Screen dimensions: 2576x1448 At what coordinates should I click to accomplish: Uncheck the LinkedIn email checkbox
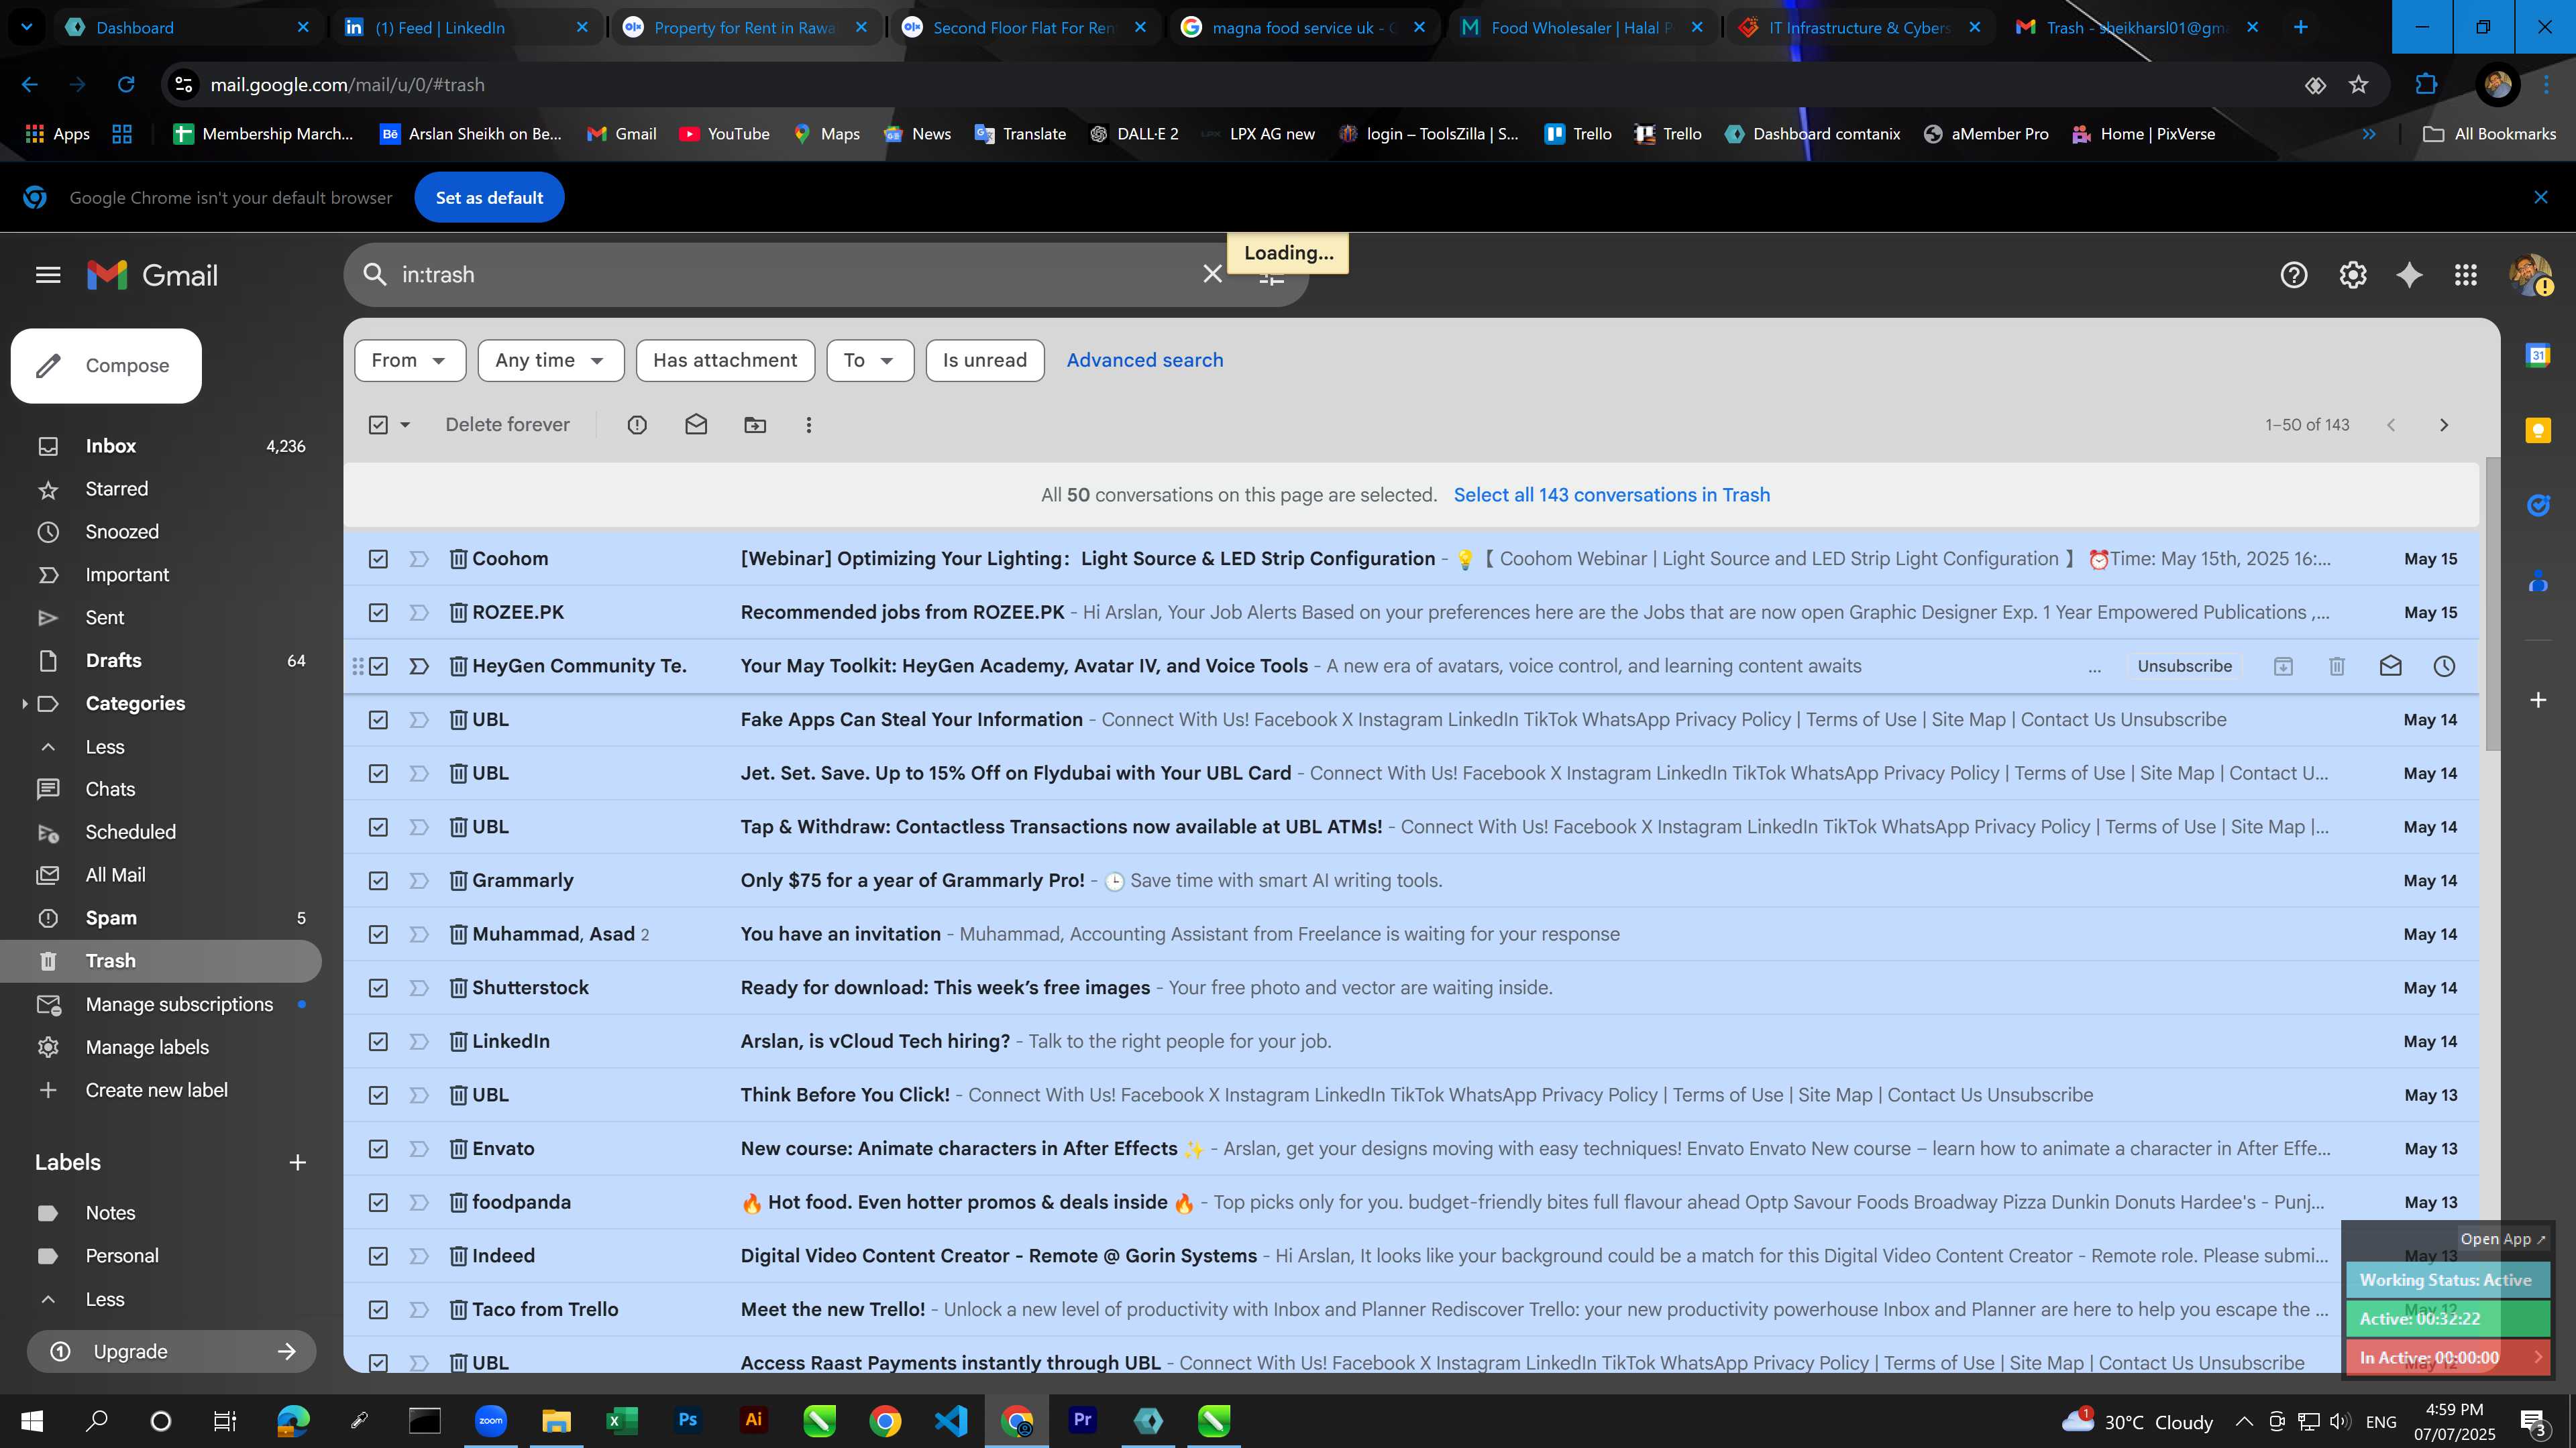pos(378,1041)
